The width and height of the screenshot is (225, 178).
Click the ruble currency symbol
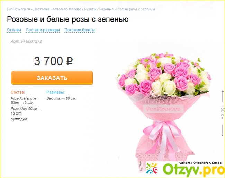click(x=70, y=61)
